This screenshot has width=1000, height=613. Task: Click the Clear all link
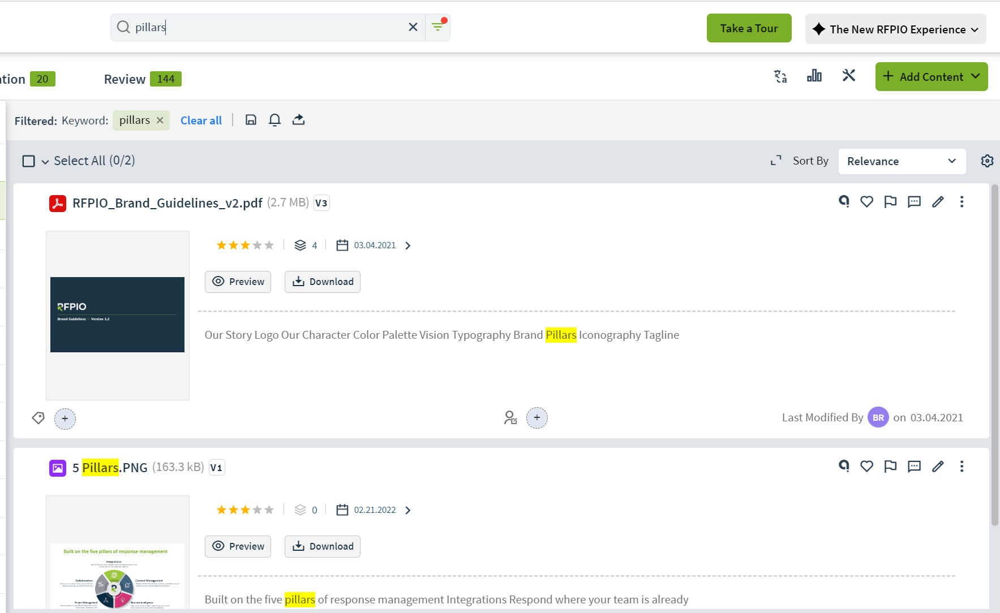201,120
